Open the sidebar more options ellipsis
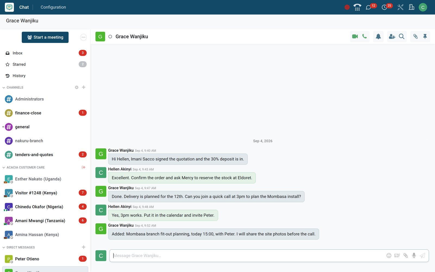Screen dimensions: 435x272 (83, 37)
